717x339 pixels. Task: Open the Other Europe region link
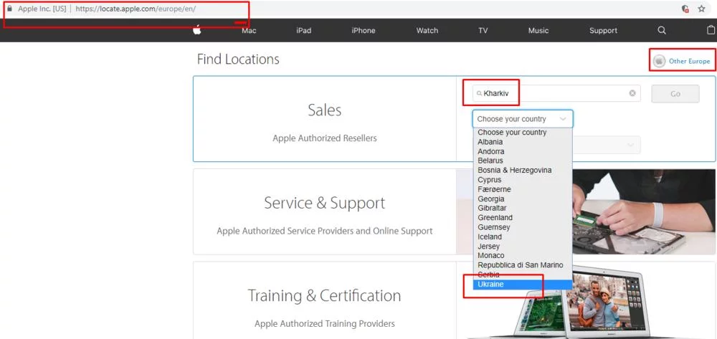689,61
